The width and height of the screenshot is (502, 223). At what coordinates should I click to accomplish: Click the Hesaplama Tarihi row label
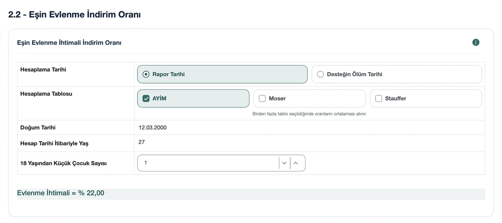point(43,70)
